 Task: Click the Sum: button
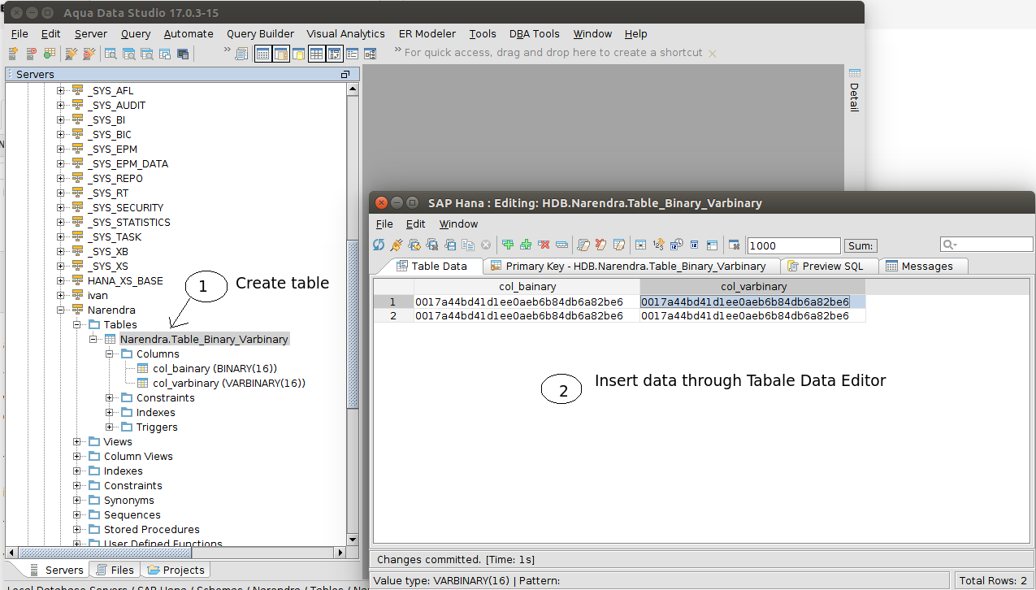coord(860,245)
